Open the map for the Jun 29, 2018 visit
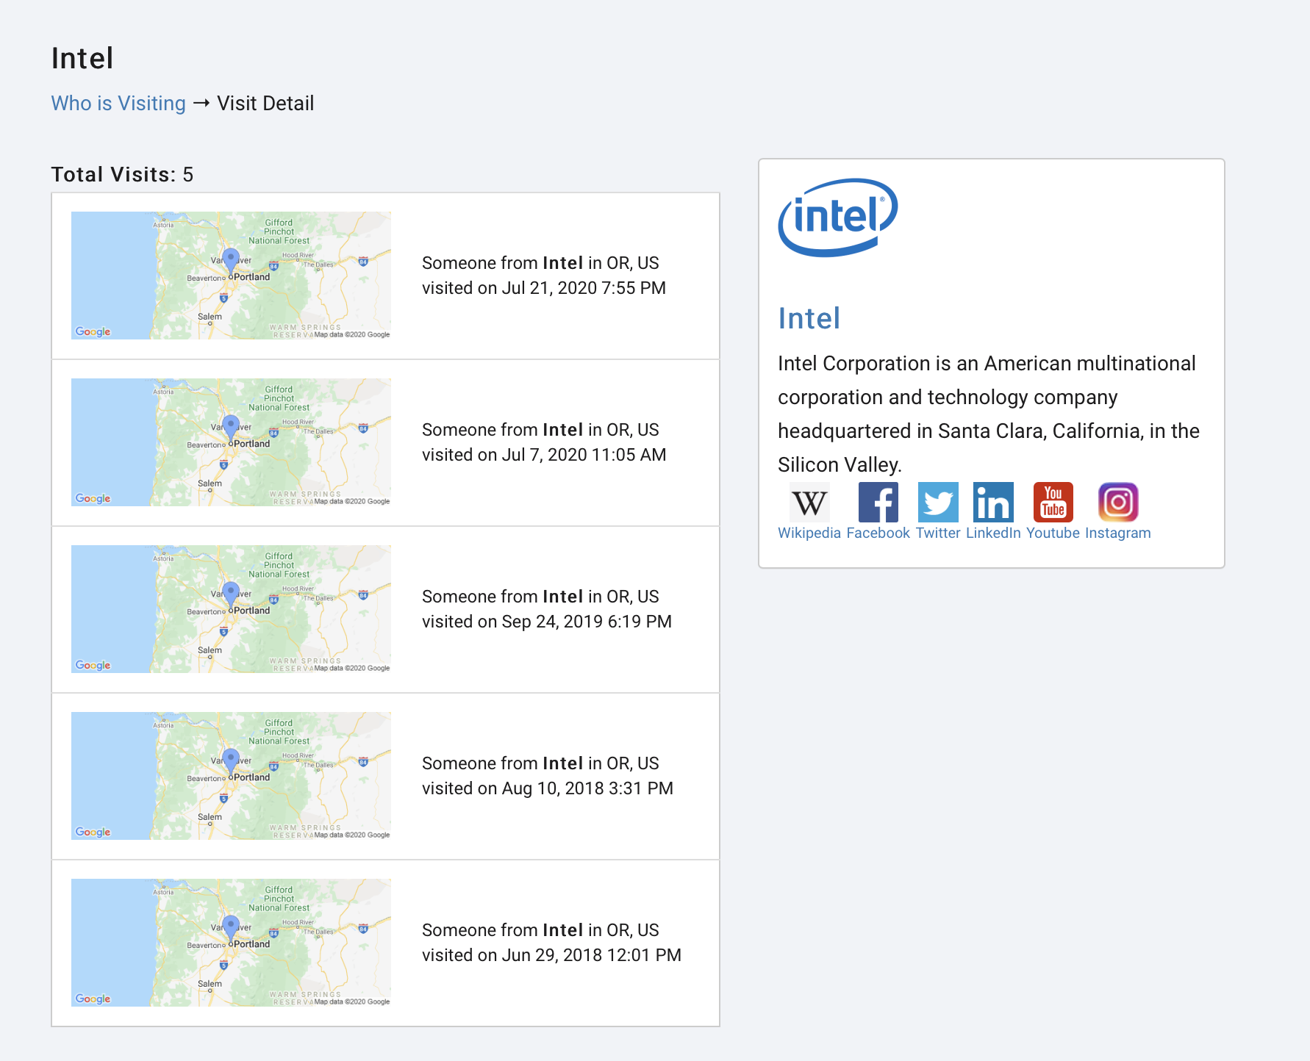 [x=231, y=943]
